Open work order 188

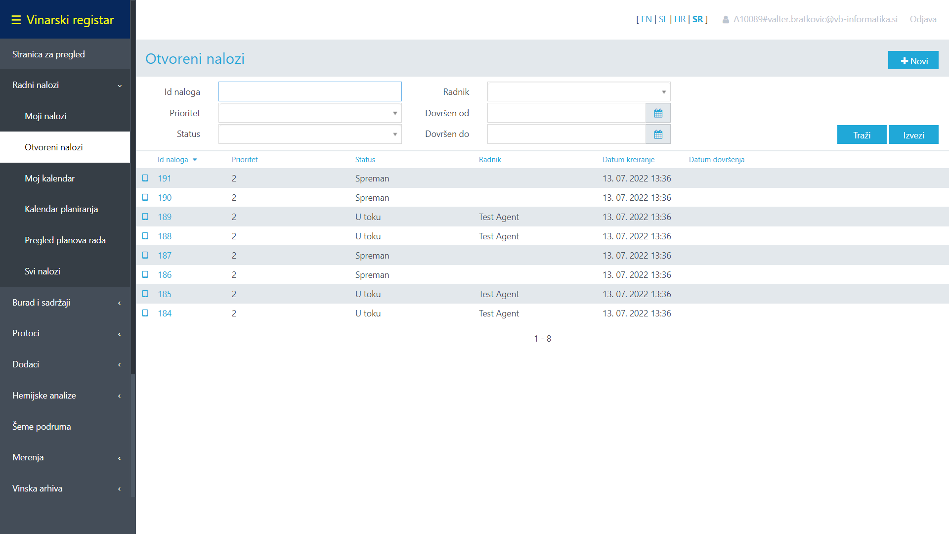pyautogui.click(x=165, y=236)
